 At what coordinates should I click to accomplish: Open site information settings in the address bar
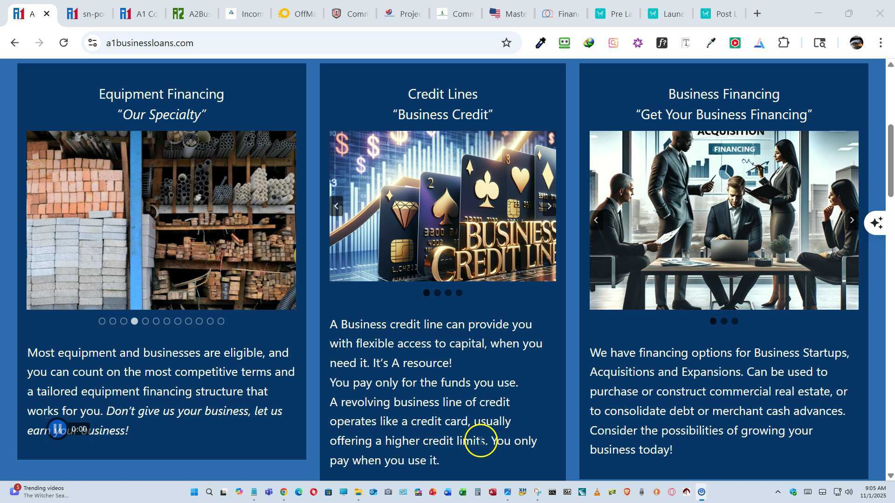(x=92, y=43)
